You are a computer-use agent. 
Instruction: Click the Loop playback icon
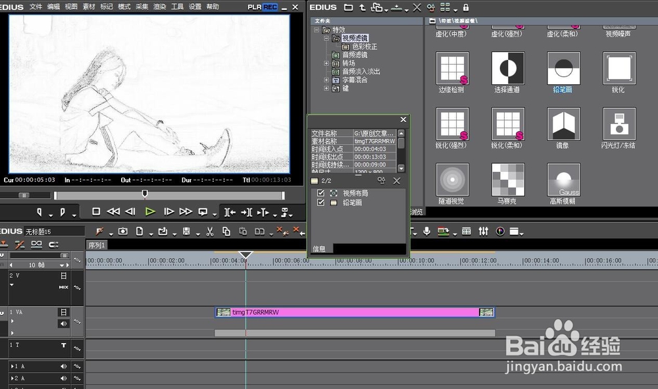[203, 213]
